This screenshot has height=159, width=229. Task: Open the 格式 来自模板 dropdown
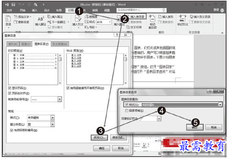[x=53, y=118]
